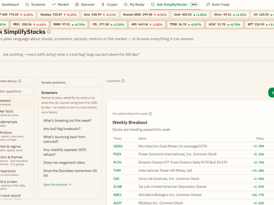This screenshot has height=205, width=274.
Task: Open the Screener nav tab
Action: click(x=35, y=5)
